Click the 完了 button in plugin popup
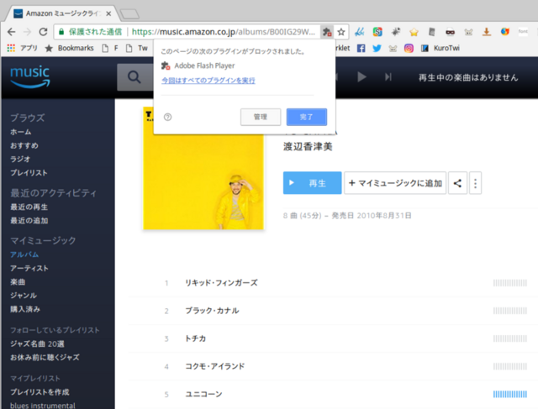Screen dimensions: 538x409 coord(306,117)
